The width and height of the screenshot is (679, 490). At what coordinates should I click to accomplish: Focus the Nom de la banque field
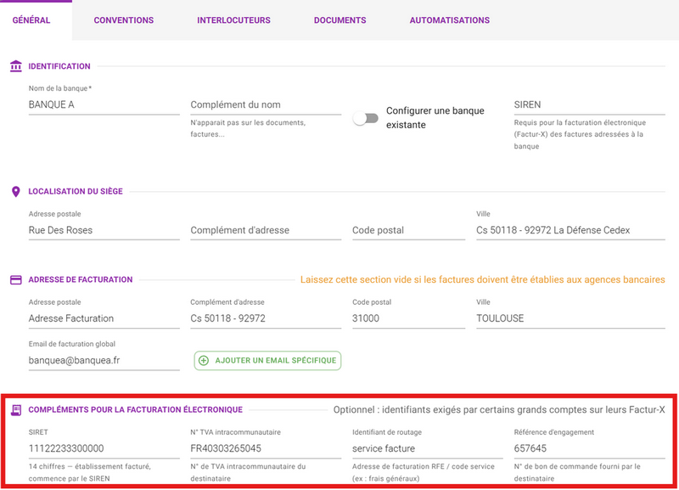coord(104,104)
